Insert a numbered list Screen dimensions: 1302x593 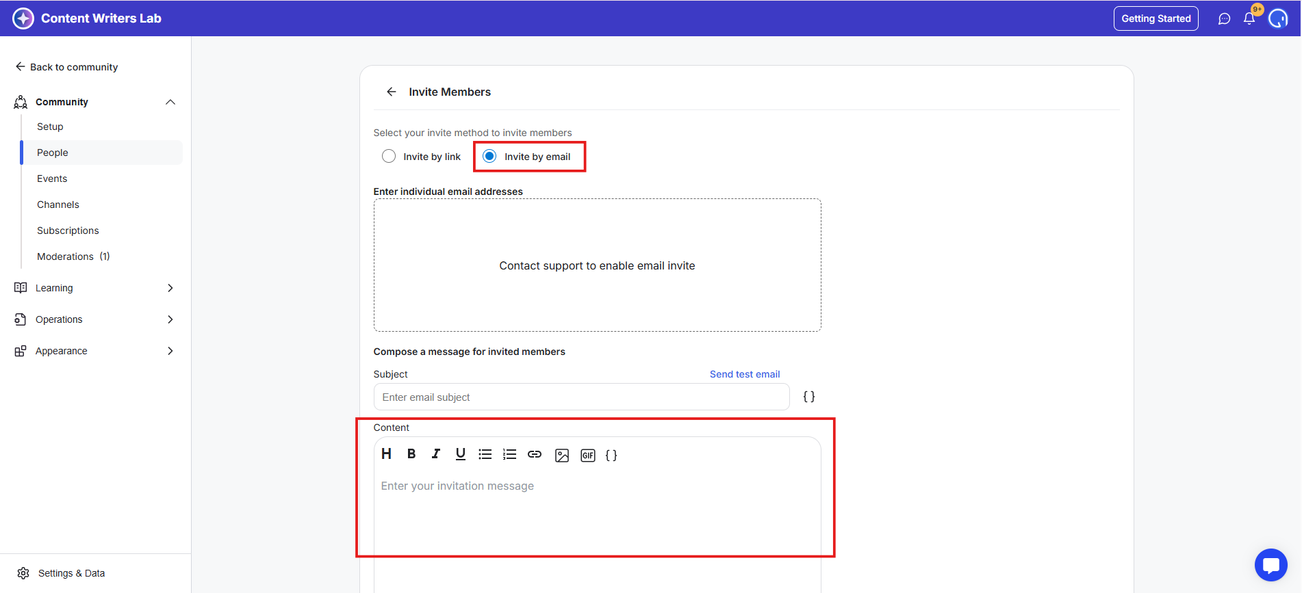point(510,454)
